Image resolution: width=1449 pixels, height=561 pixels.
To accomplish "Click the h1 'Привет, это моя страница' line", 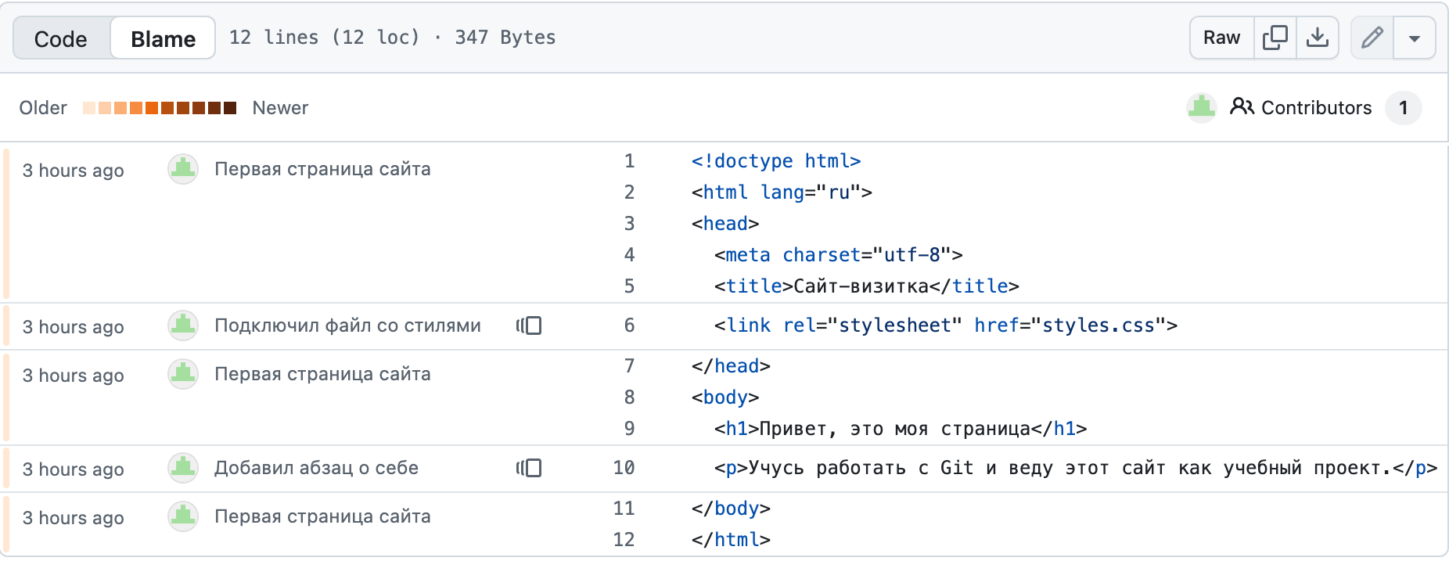I will [x=900, y=429].
